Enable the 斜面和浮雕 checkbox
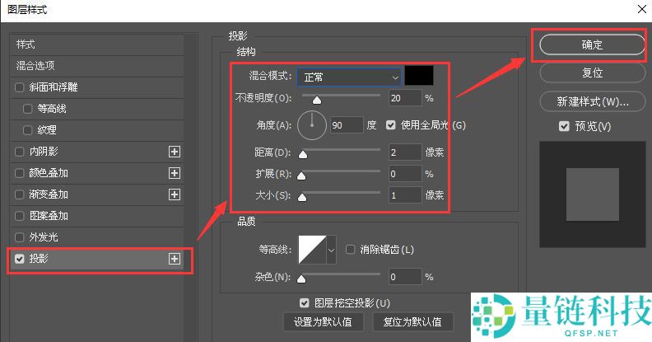The height and width of the screenshot is (342, 652). tap(20, 87)
